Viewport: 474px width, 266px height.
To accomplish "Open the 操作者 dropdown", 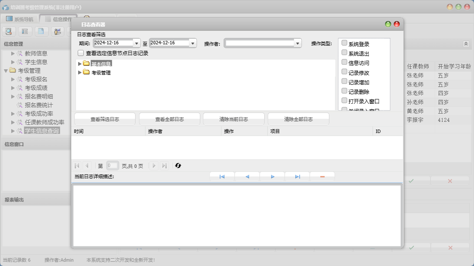I will 298,43.
